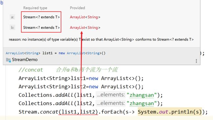Click the second '...elements:' parameter hint
The image size is (213, 120).
tap(111, 103)
